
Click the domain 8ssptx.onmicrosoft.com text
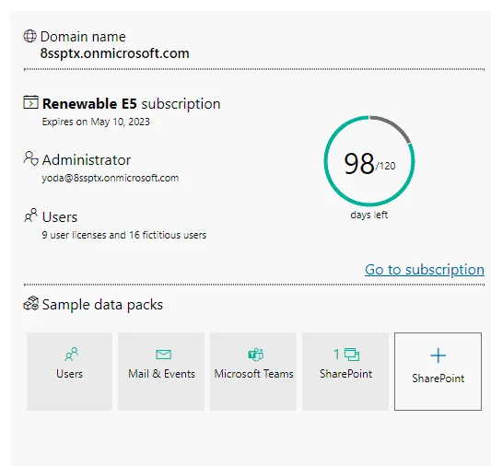(x=114, y=53)
